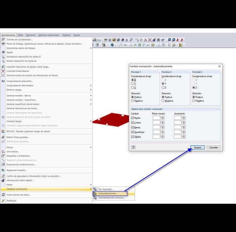
Task: Click the Centro de gravedad menu icon
Action: coord(3,176)
